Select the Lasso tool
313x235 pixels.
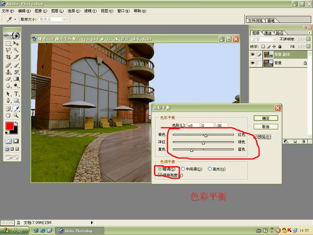(8, 50)
